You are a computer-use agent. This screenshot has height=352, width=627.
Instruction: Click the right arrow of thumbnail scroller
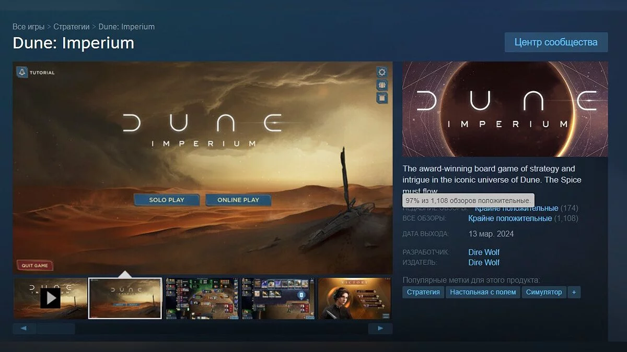pyautogui.click(x=380, y=329)
